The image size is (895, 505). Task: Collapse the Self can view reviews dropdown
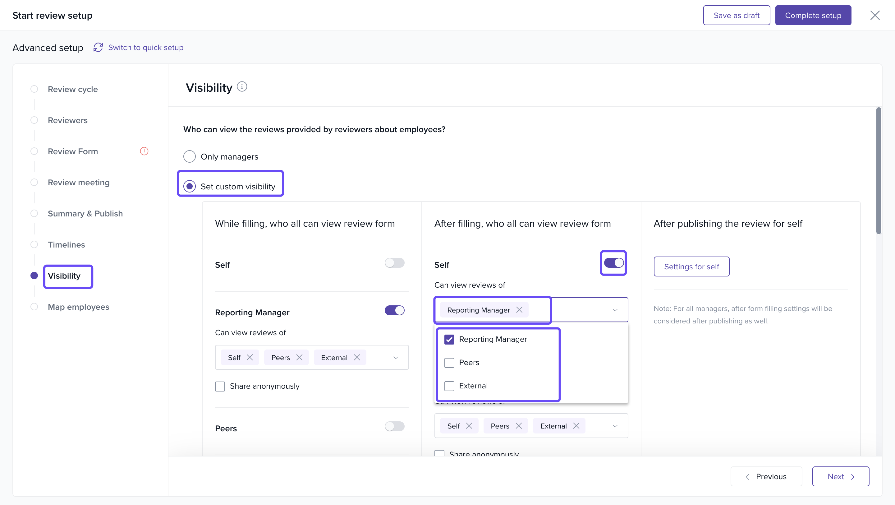[x=615, y=310]
